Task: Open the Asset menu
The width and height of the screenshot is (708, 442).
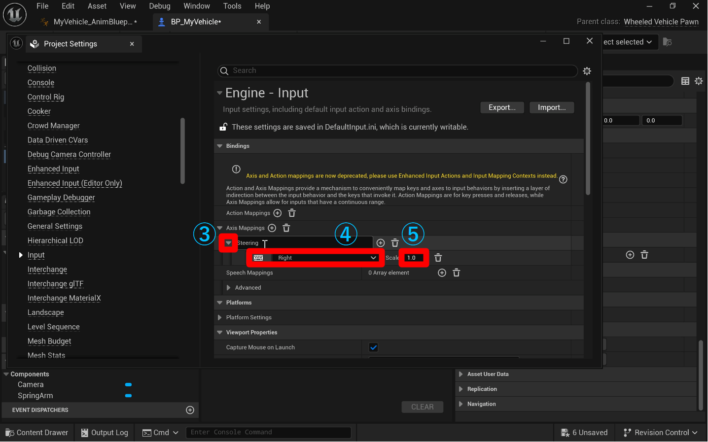Action: pos(97,6)
